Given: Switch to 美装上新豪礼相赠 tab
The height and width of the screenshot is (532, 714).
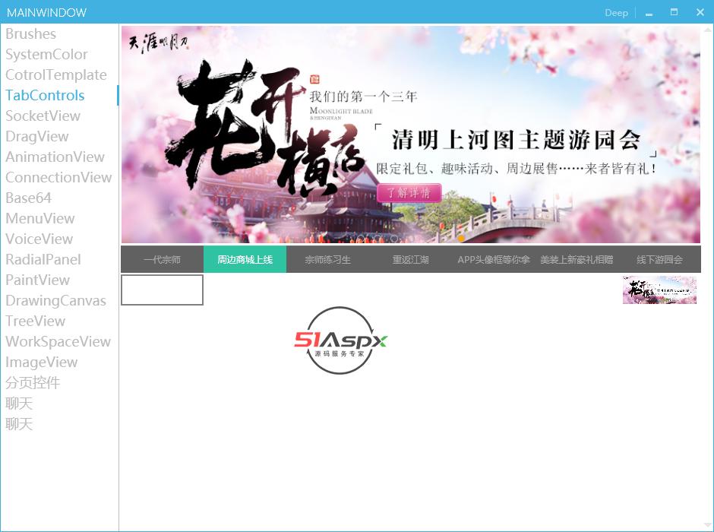Looking at the screenshot, I should (577, 260).
